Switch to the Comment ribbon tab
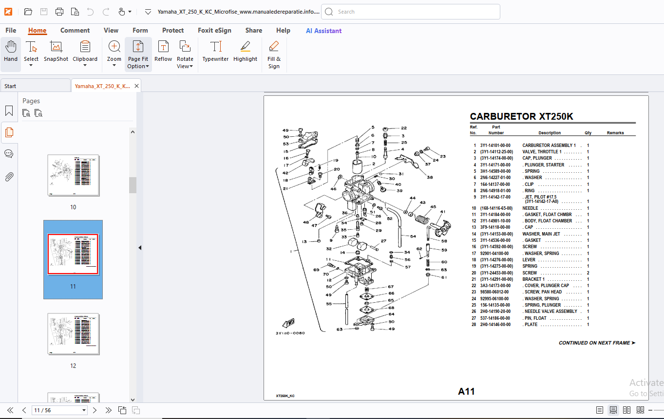664x419 pixels. [x=75, y=30]
